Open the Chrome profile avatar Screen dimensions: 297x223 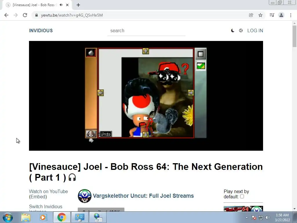pos(281,15)
